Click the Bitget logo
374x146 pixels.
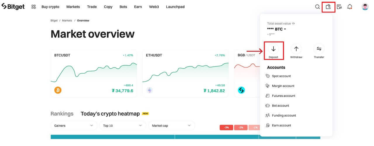(x=13, y=7)
